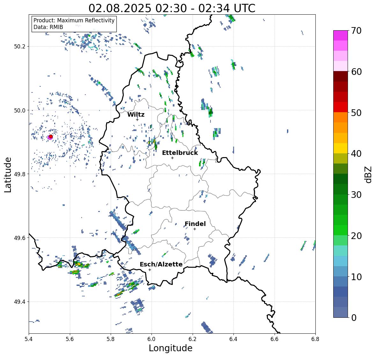Click the 'Data: RMIB' legend text
Screen dimensions: 376x356
48,27
